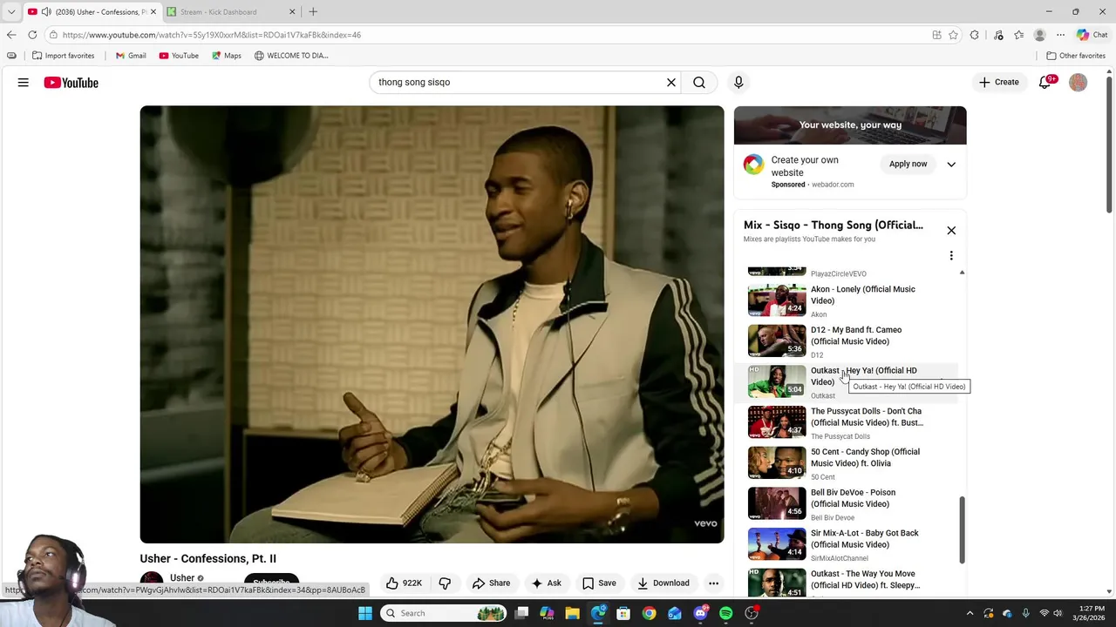Open the YouTube bookmark in favorites bar

click(179, 56)
